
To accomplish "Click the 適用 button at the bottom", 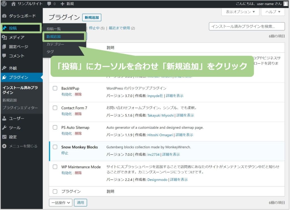I will (80, 203).
